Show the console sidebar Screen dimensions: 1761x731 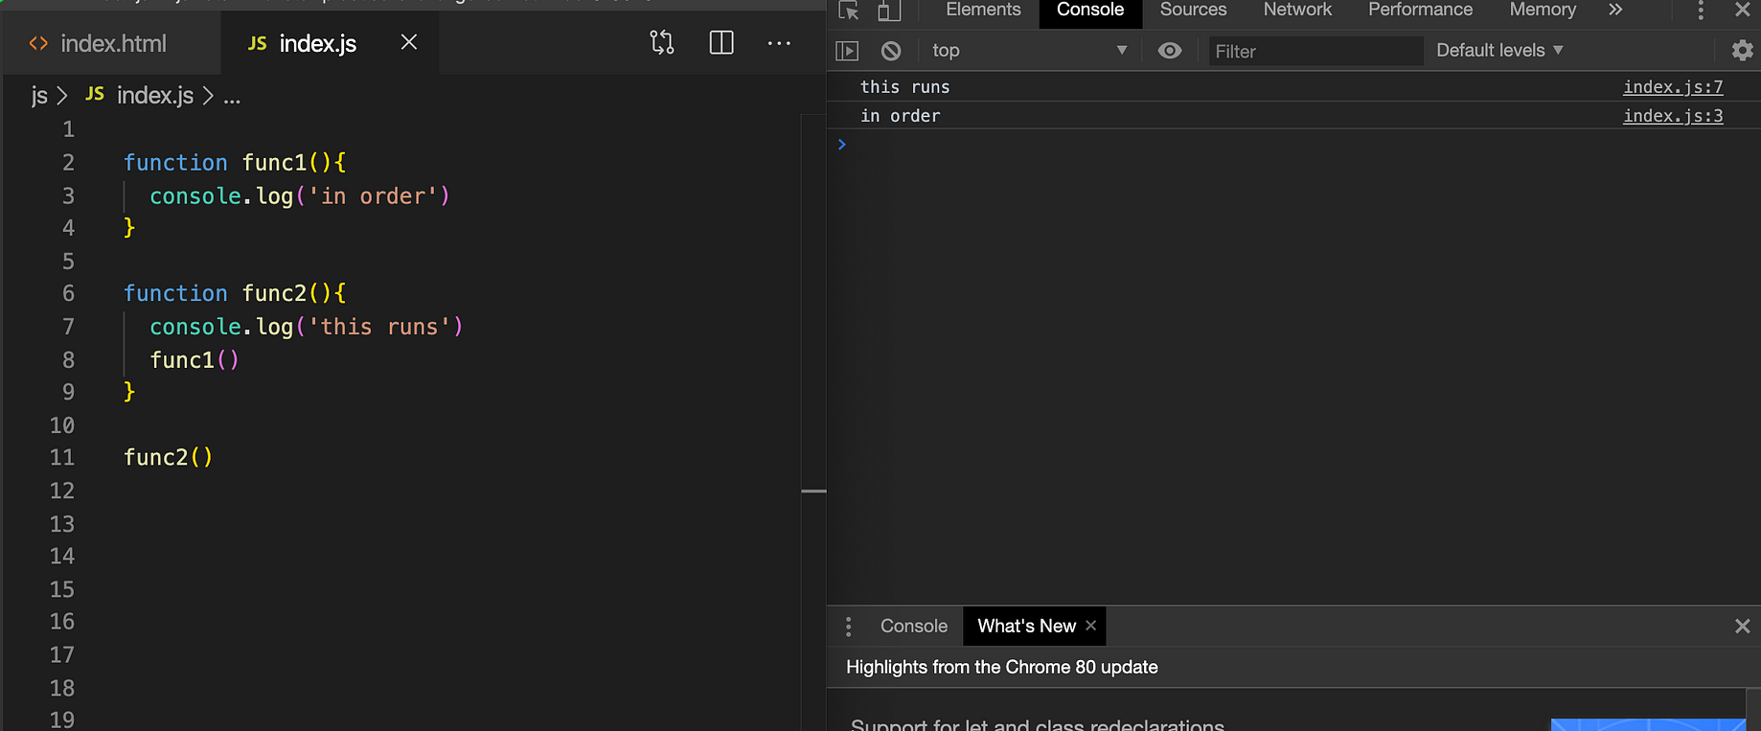pos(847,51)
